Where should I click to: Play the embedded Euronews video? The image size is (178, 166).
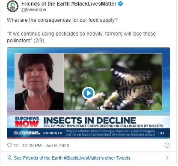coord(89,93)
